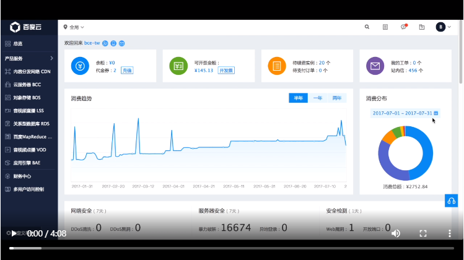The image size is (464, 260).
Task: Click the calendar icon beside date range
Action: pos(436,113)
